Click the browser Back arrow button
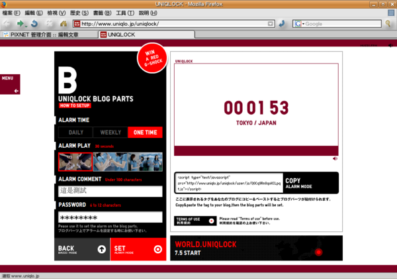The height and width of the screenshot is (279, 397). 7,24
